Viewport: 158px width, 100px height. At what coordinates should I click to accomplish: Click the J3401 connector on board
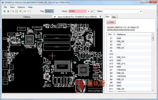(x=5, y=73)
